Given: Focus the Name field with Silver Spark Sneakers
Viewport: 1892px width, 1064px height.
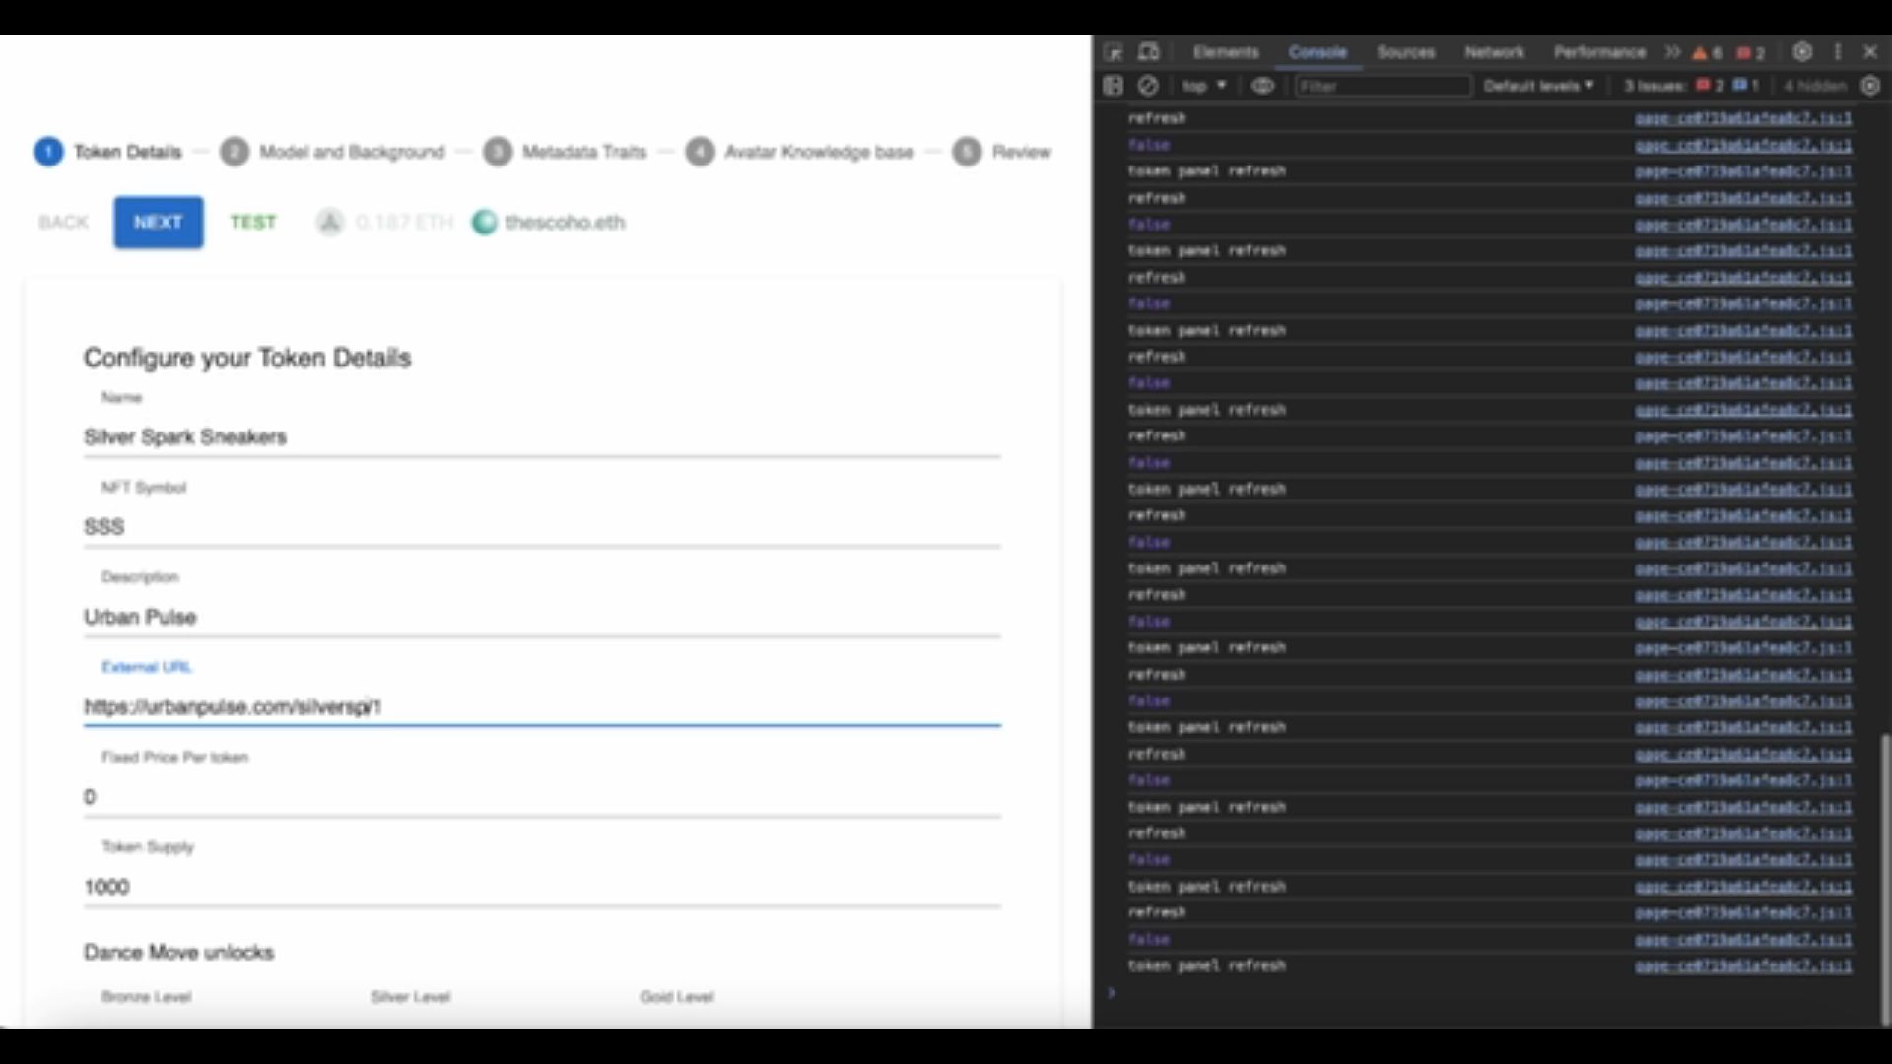Looking at the screenshot, I should (542, 437).
